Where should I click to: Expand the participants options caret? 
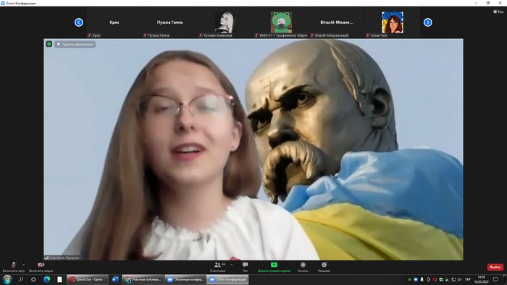[x=232, y=265]
